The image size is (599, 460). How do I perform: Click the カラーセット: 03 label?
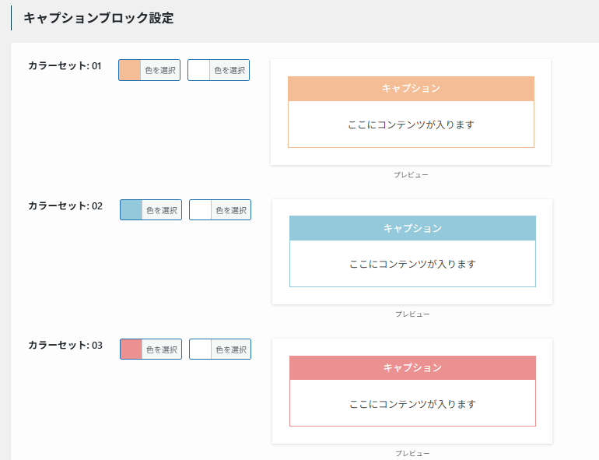pos(65,345)
